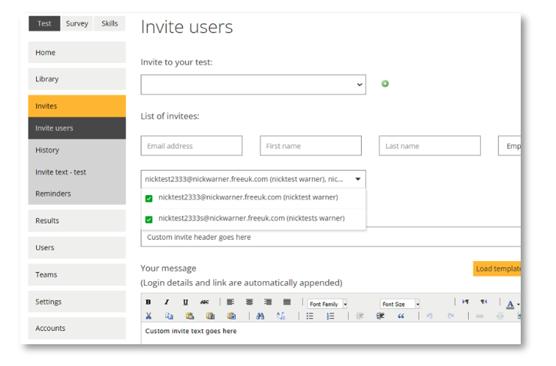The width and height of the screenshot is (556, 366).
Task: Insert hyperlink chain icon
Action: pos(479,316)
